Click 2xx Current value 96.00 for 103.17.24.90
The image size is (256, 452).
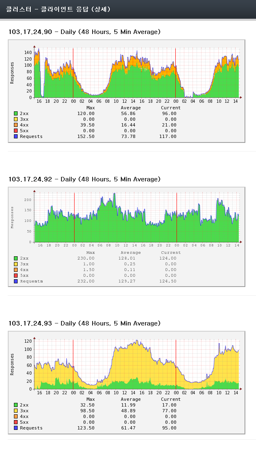coord(169,113)
